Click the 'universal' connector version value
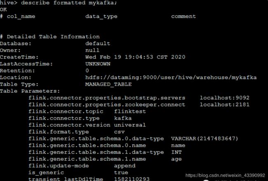The image size is (268, 181). click(x=130, y=125)
